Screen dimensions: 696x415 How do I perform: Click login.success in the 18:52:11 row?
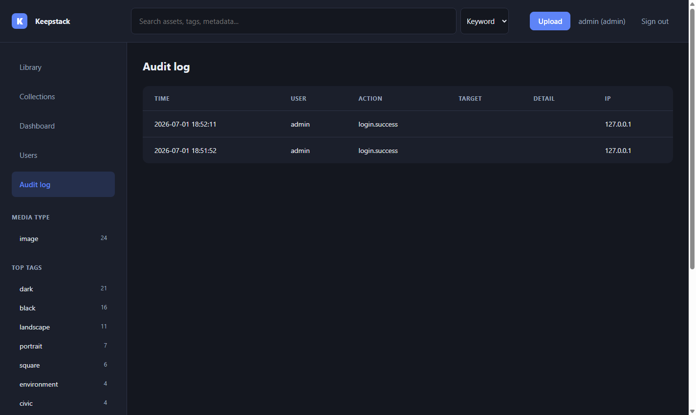378,124
